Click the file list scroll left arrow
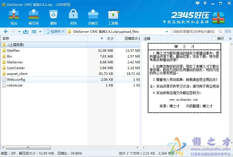Image resolution: width=233 pixels, height=157 pixels. tap(3, 148)
